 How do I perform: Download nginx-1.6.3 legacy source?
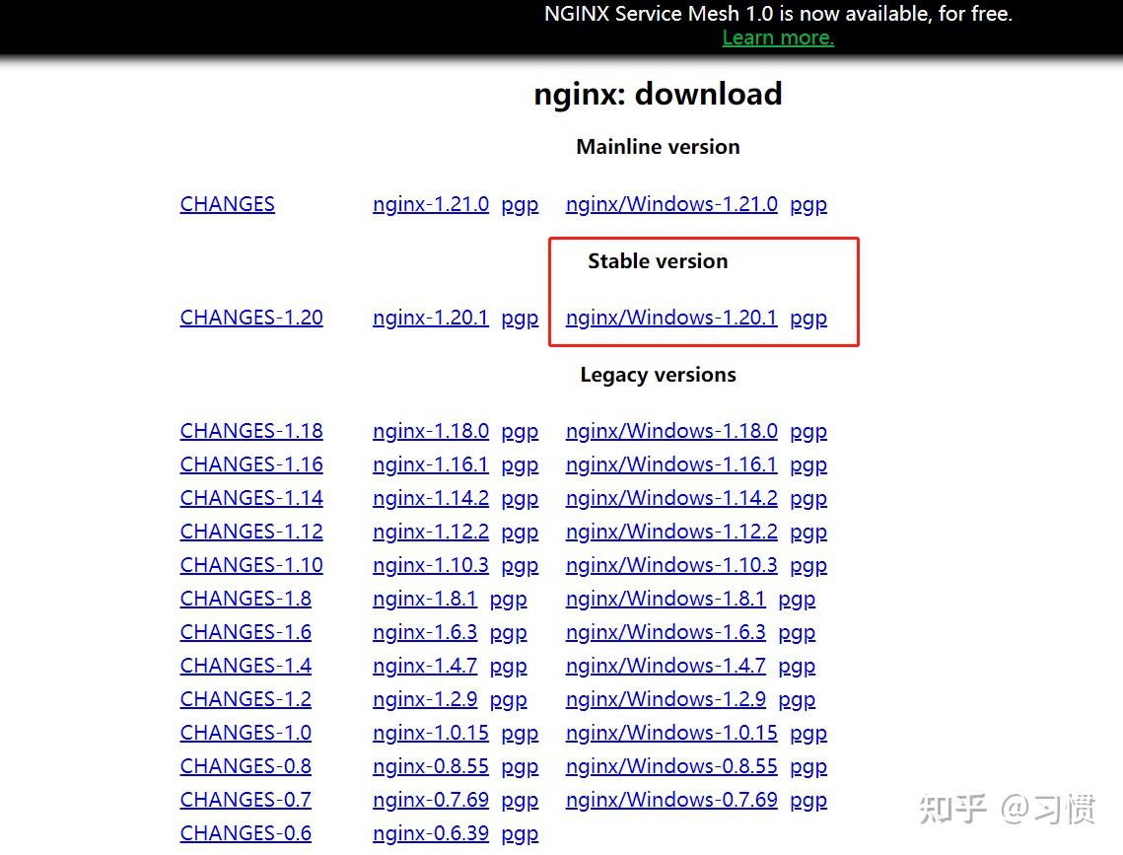425,632
